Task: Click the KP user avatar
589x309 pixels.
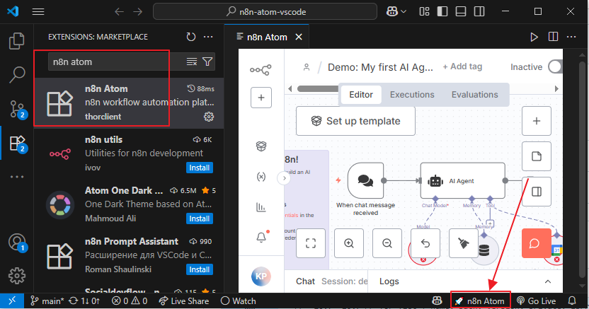Action: (261, 276)
